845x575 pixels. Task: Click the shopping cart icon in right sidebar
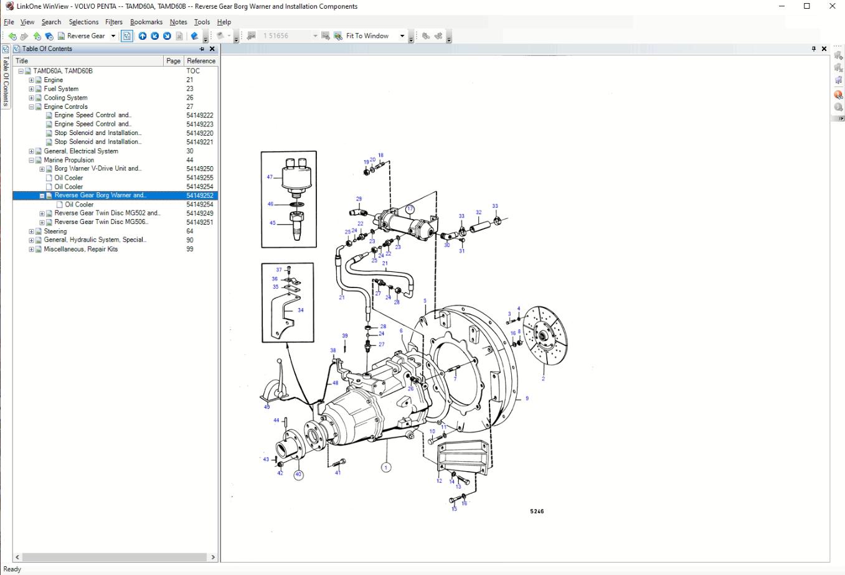[x=838, y=80]
